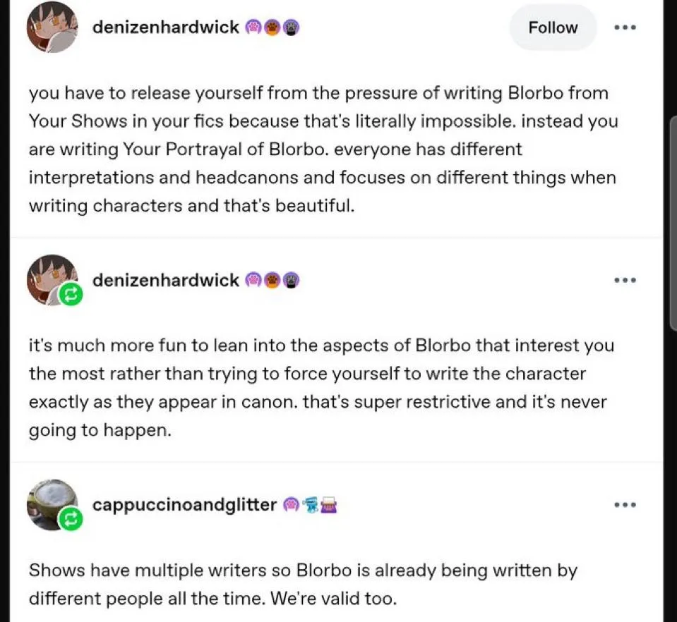Open denizenhardwick username link on the reblog

coord(166,280)
